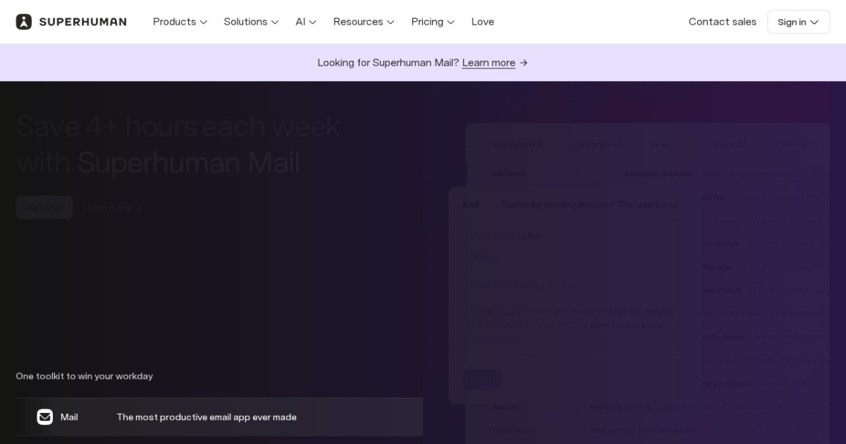Open the Pricing menu
The width and height of the screenshot is (846, 444).
(x=433, y=22)
